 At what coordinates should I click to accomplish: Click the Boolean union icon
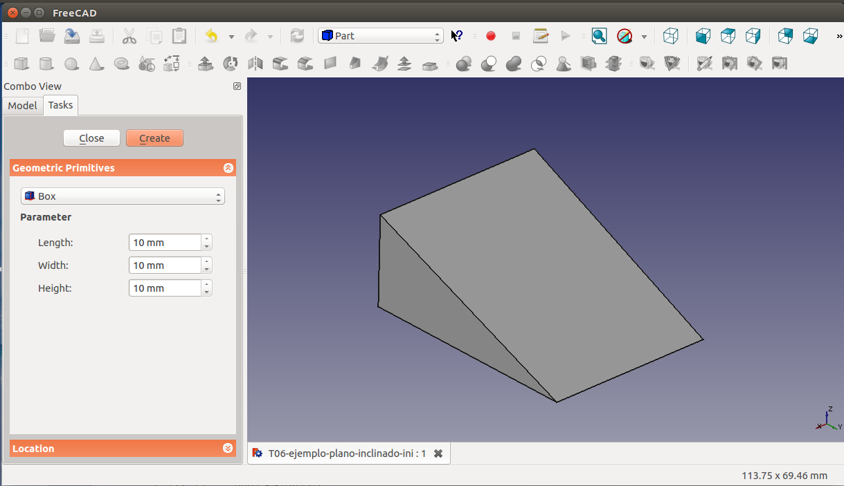pos(513,64)
